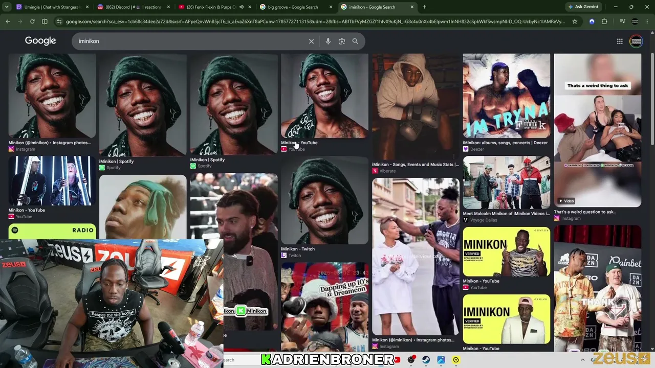This screenshot has height=368, width=655.
Task: Switch to the Umingle chat tab
Action: click(x=53, y=7)
